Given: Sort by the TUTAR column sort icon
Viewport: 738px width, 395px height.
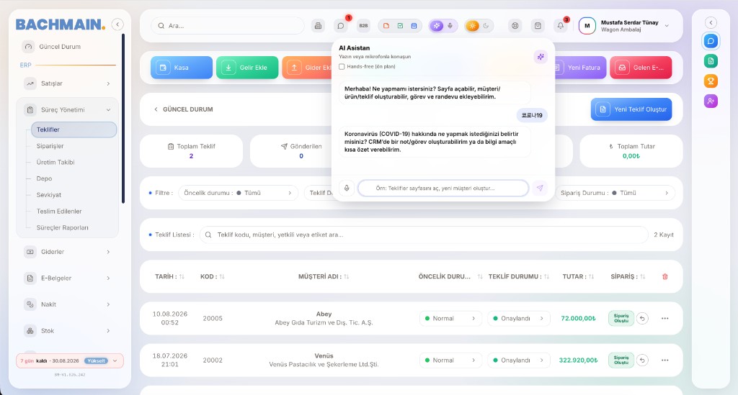Looking at the screenshot, I should [x=591, y=276].
